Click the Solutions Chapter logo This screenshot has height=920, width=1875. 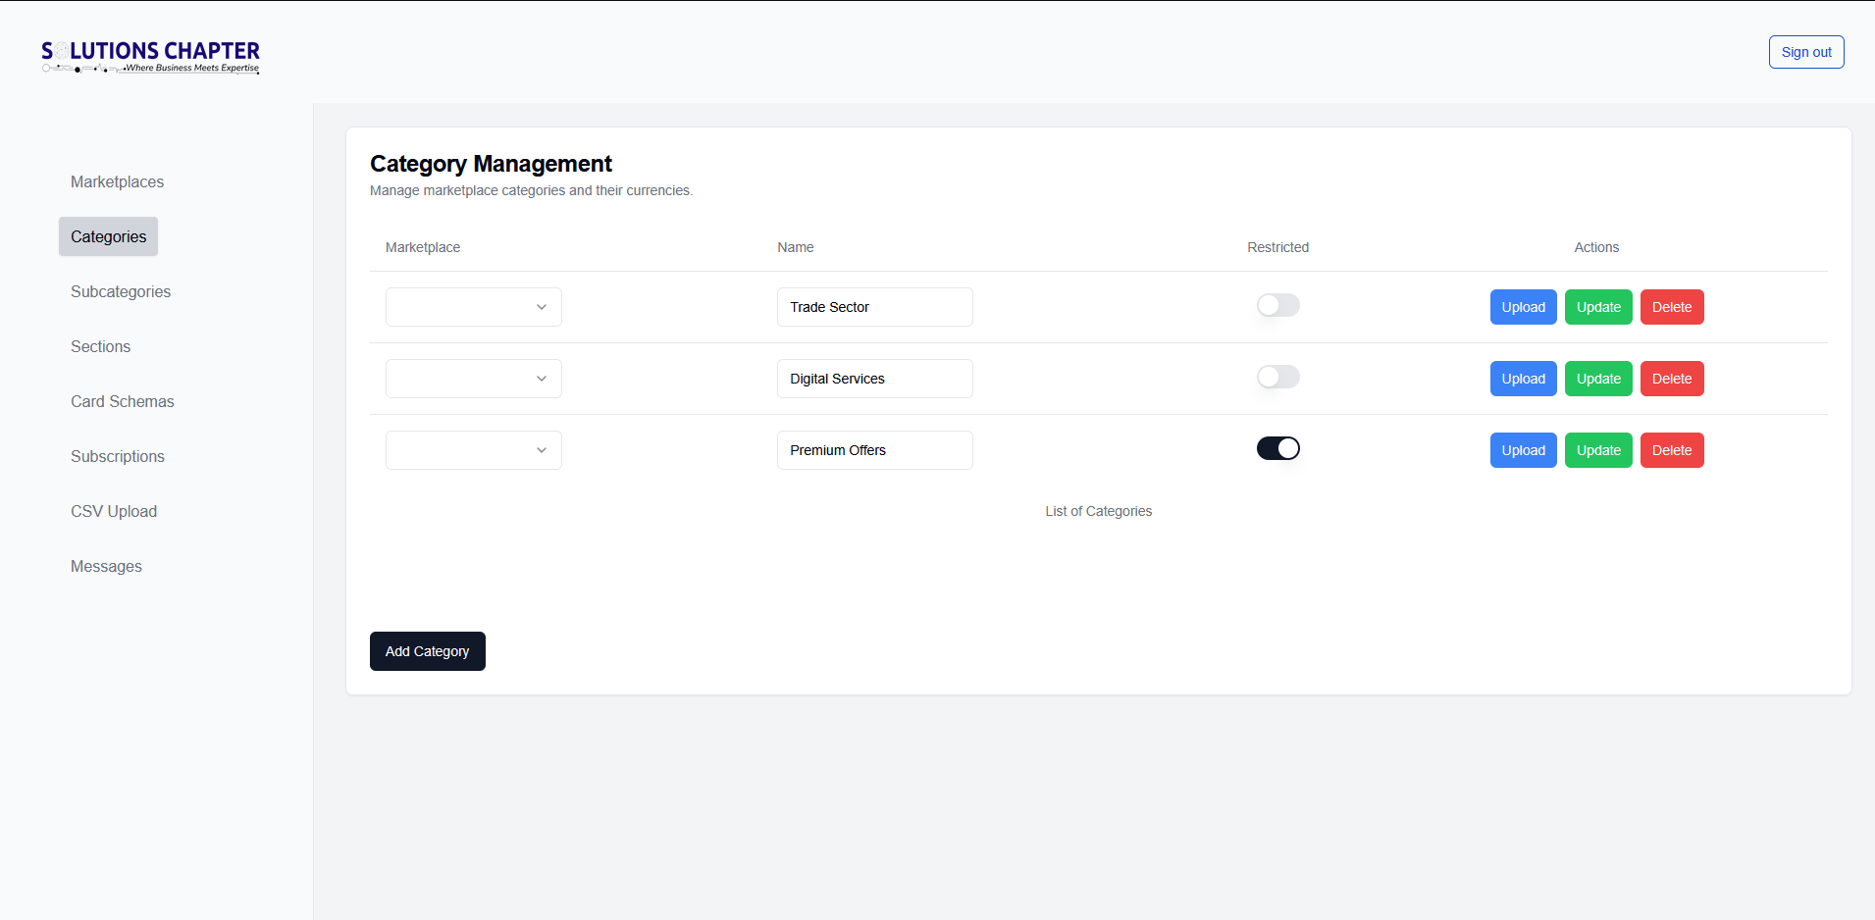click(150, 57)
